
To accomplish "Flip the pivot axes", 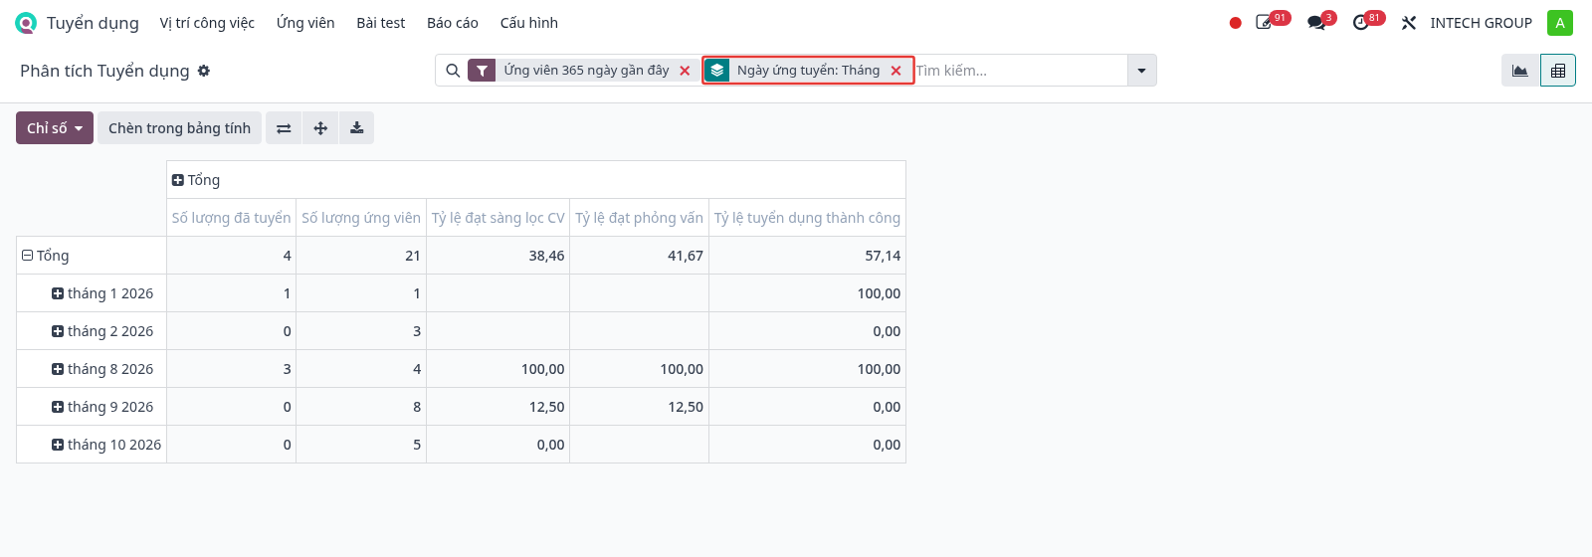I will (x=284, y=128).
